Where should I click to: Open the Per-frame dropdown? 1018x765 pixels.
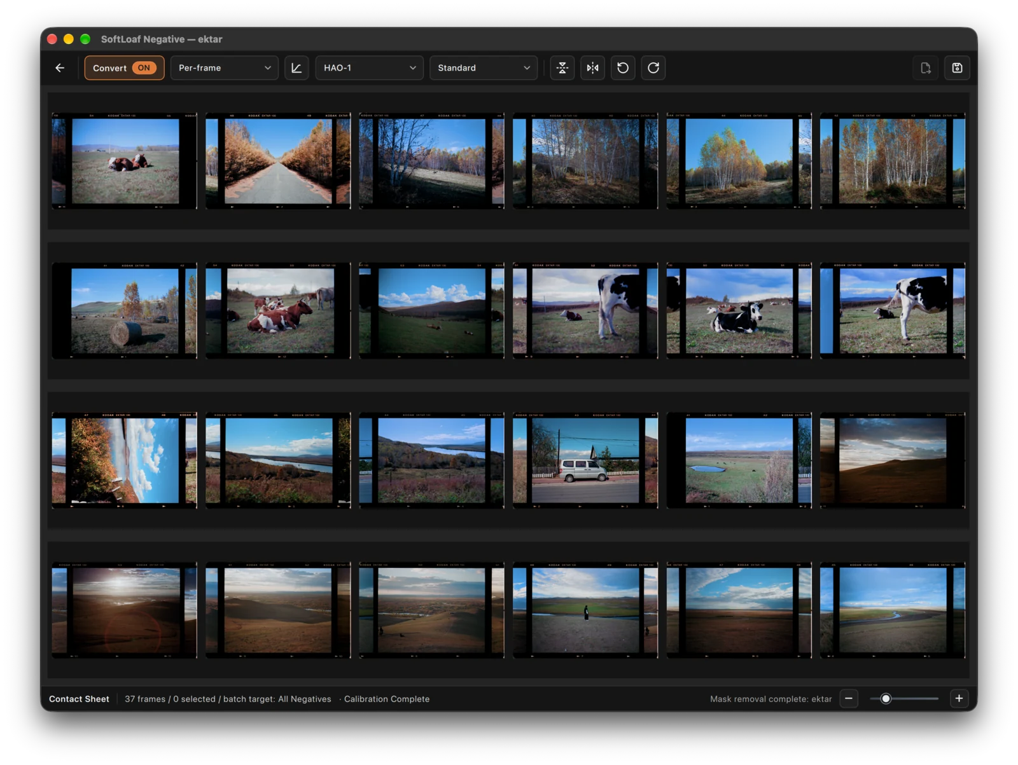(x=224, y=68)
